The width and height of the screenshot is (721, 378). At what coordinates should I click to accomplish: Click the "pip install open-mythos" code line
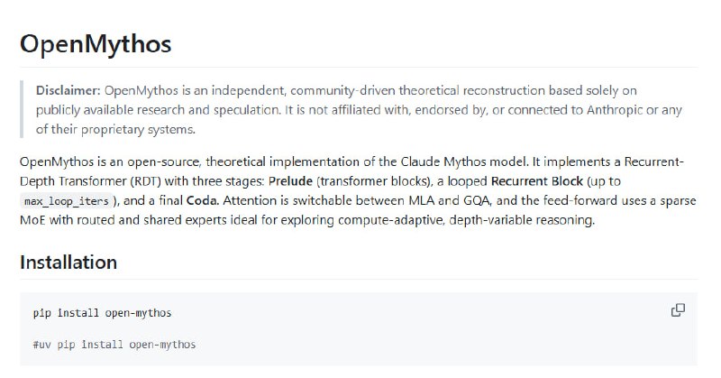tap(102, 313)
